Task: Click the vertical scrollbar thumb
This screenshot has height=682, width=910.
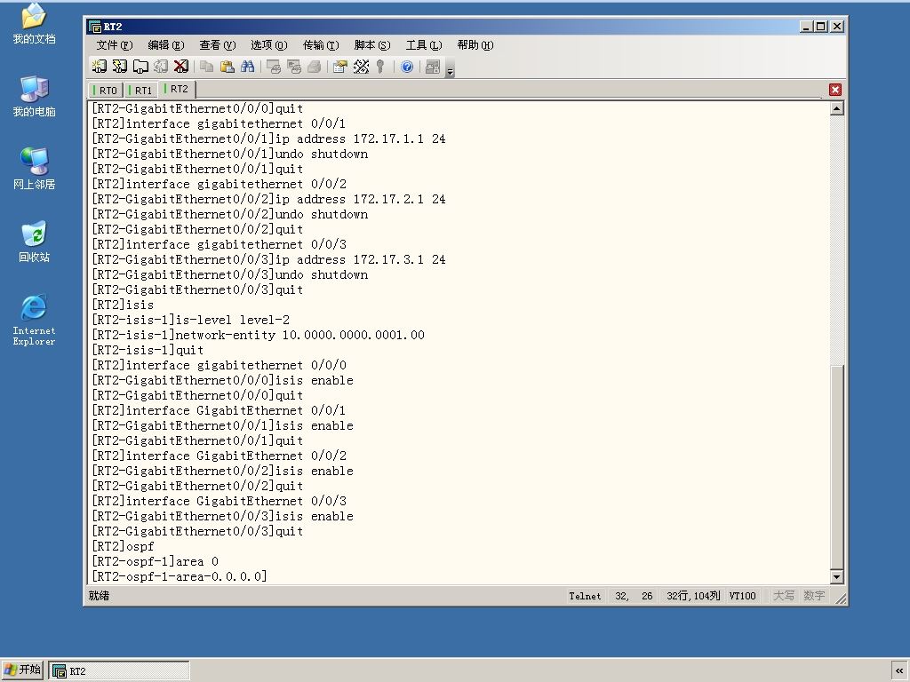Action: point(836,467)
